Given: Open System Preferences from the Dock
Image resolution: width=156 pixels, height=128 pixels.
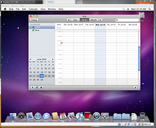Looking at the screenshot, I should (x=105, y=116).
